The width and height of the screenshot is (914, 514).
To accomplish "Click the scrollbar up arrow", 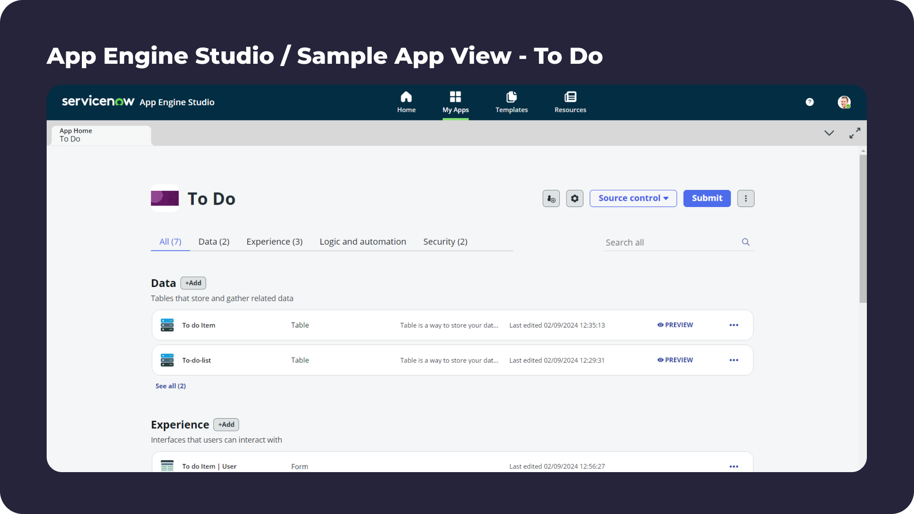I will tap(863, 151).
